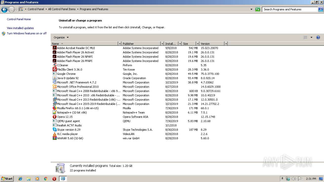The height and width of the screenshot is (182, 324).
Task: Go back with the Back arrow
Action: point(4,10)
